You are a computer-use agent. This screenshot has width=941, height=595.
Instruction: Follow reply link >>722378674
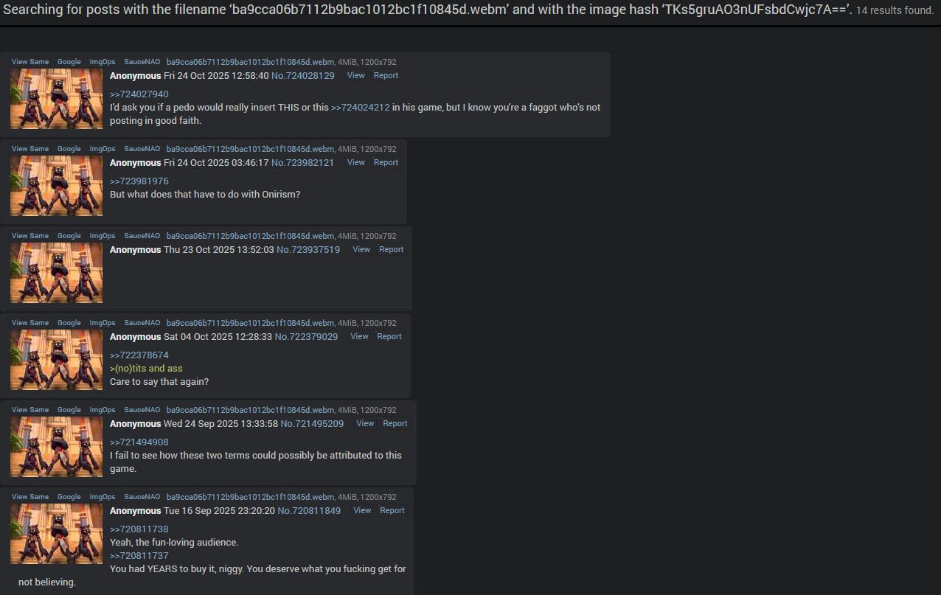[x=139, y=355]
